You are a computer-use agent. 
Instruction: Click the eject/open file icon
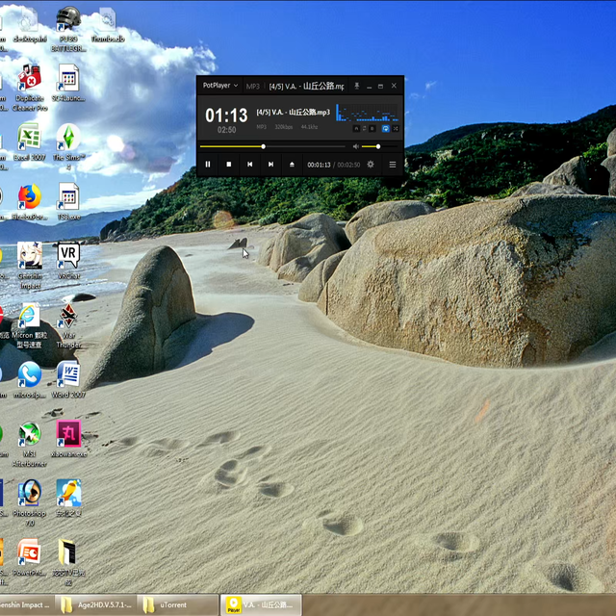pyautogui.click(x=292, y=165)
